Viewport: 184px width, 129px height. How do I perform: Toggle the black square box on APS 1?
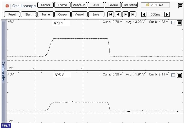click(179, 23)
